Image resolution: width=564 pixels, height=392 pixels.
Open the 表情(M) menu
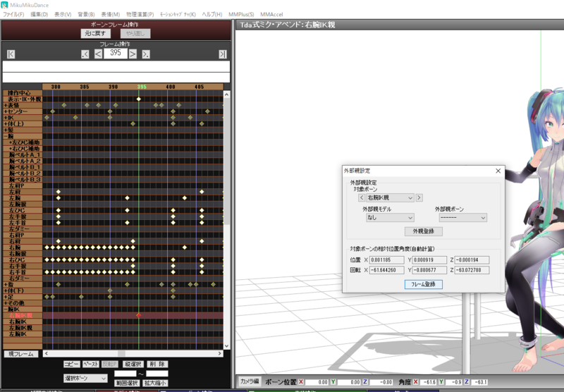pos(111,14)
